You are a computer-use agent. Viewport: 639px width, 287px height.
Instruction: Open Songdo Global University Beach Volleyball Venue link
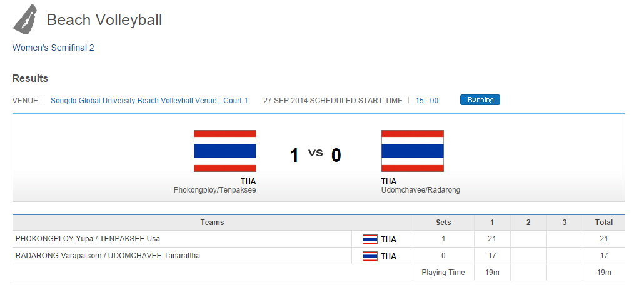[149, 101]
